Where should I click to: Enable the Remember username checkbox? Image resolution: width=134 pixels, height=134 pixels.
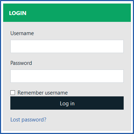point(12,92)
